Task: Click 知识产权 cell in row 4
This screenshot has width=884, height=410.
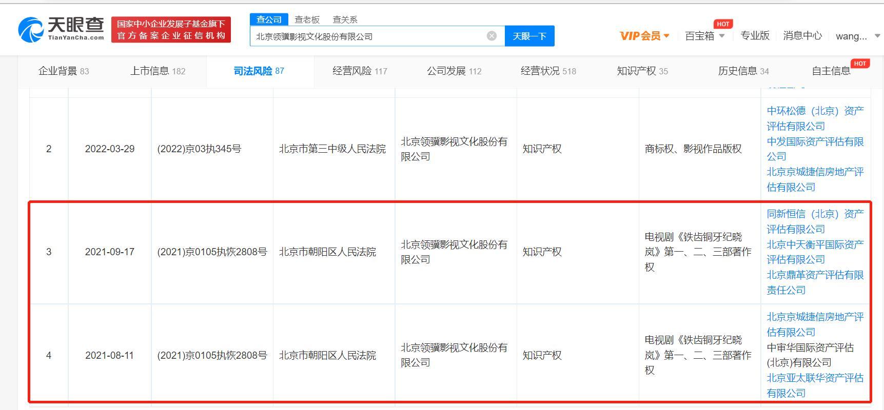Action: [542, 355]
